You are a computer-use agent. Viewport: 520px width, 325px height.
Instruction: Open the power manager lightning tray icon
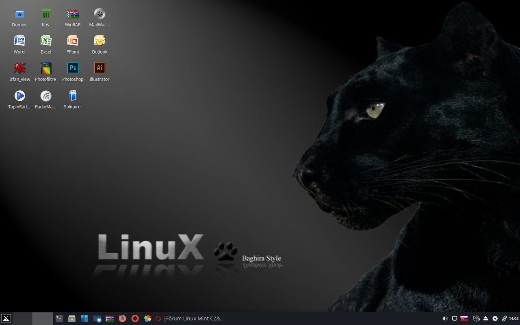tap(495, 318)
